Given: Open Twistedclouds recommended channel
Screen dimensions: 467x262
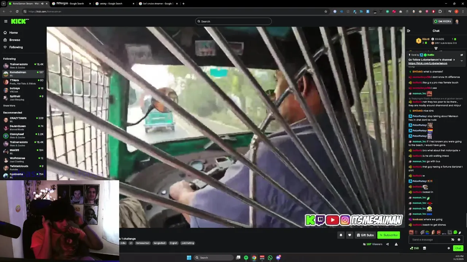Looking at the screenshot, I should tap(23, 168).
